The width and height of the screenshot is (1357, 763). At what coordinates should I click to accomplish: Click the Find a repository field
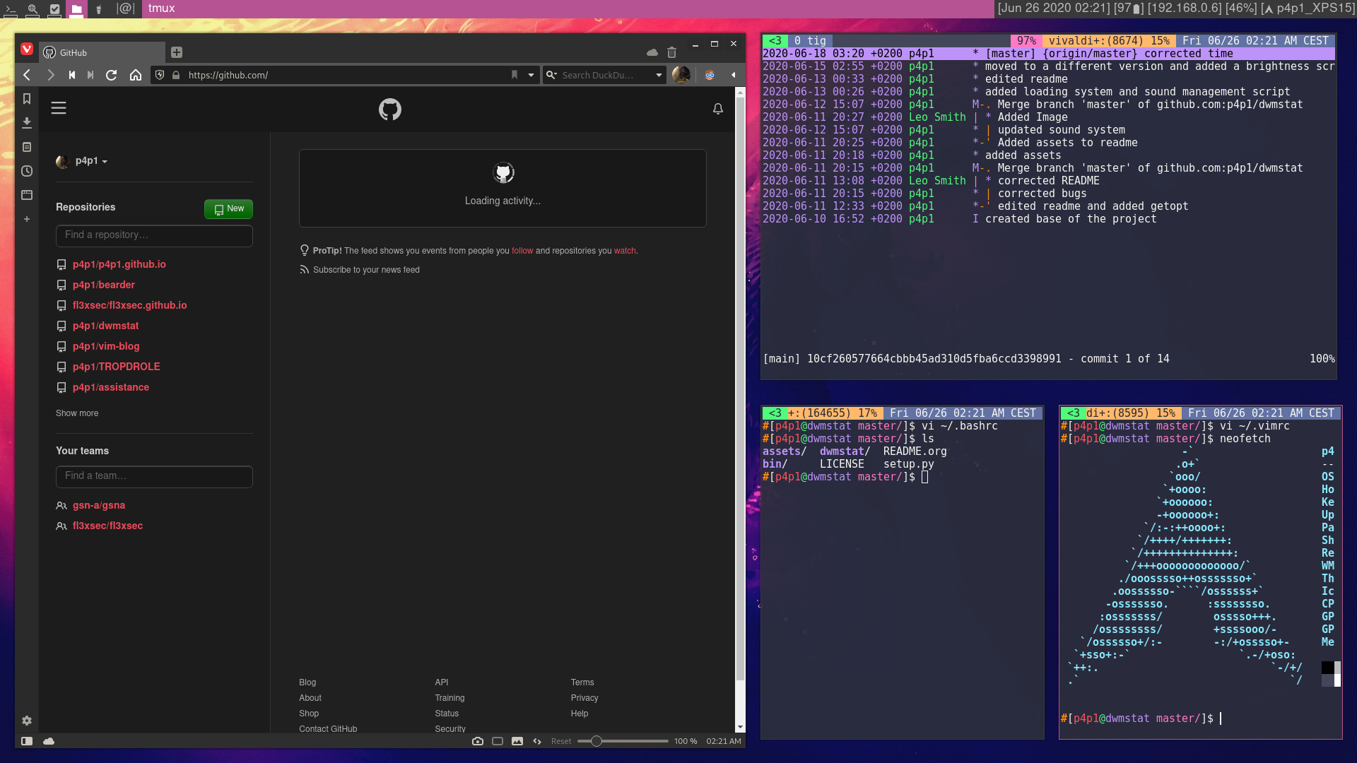pos(154,235)
